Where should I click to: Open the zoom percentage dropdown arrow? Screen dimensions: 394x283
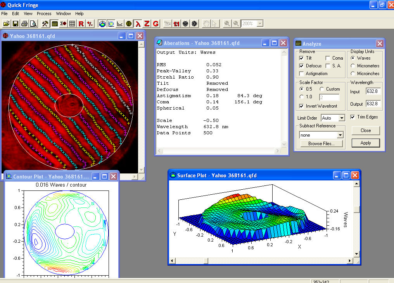point(260,24)
